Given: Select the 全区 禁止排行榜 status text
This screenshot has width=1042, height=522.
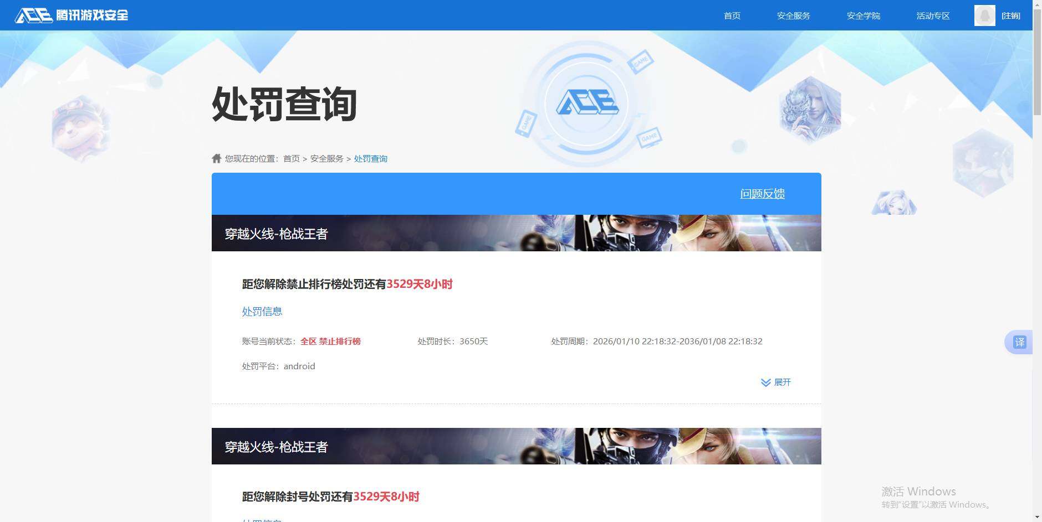Looking at the screenshot, I should click(x=330, y=342).
